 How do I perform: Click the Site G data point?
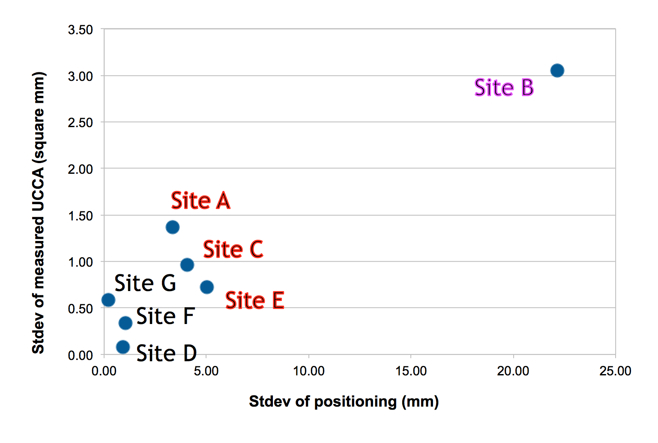108,300
